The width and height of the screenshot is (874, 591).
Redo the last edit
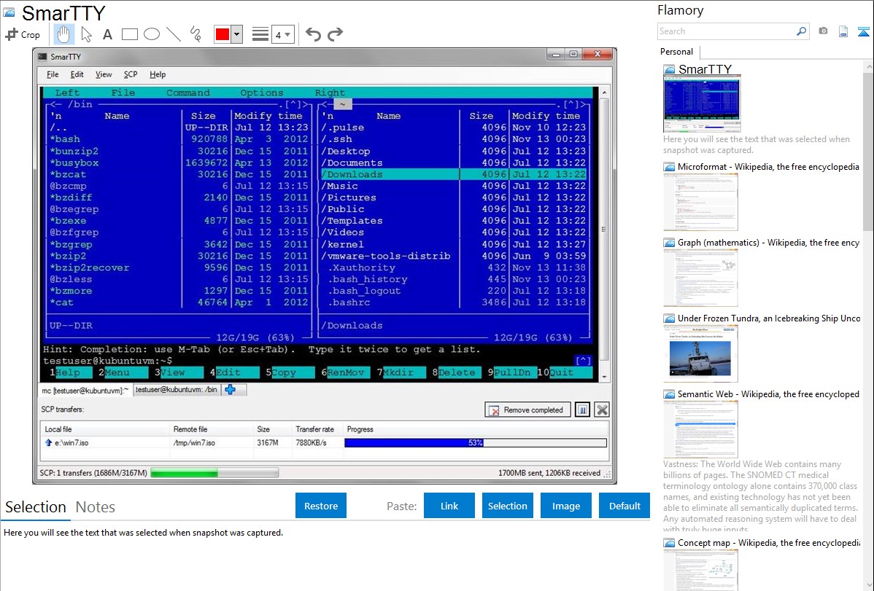tap(335, 34)
